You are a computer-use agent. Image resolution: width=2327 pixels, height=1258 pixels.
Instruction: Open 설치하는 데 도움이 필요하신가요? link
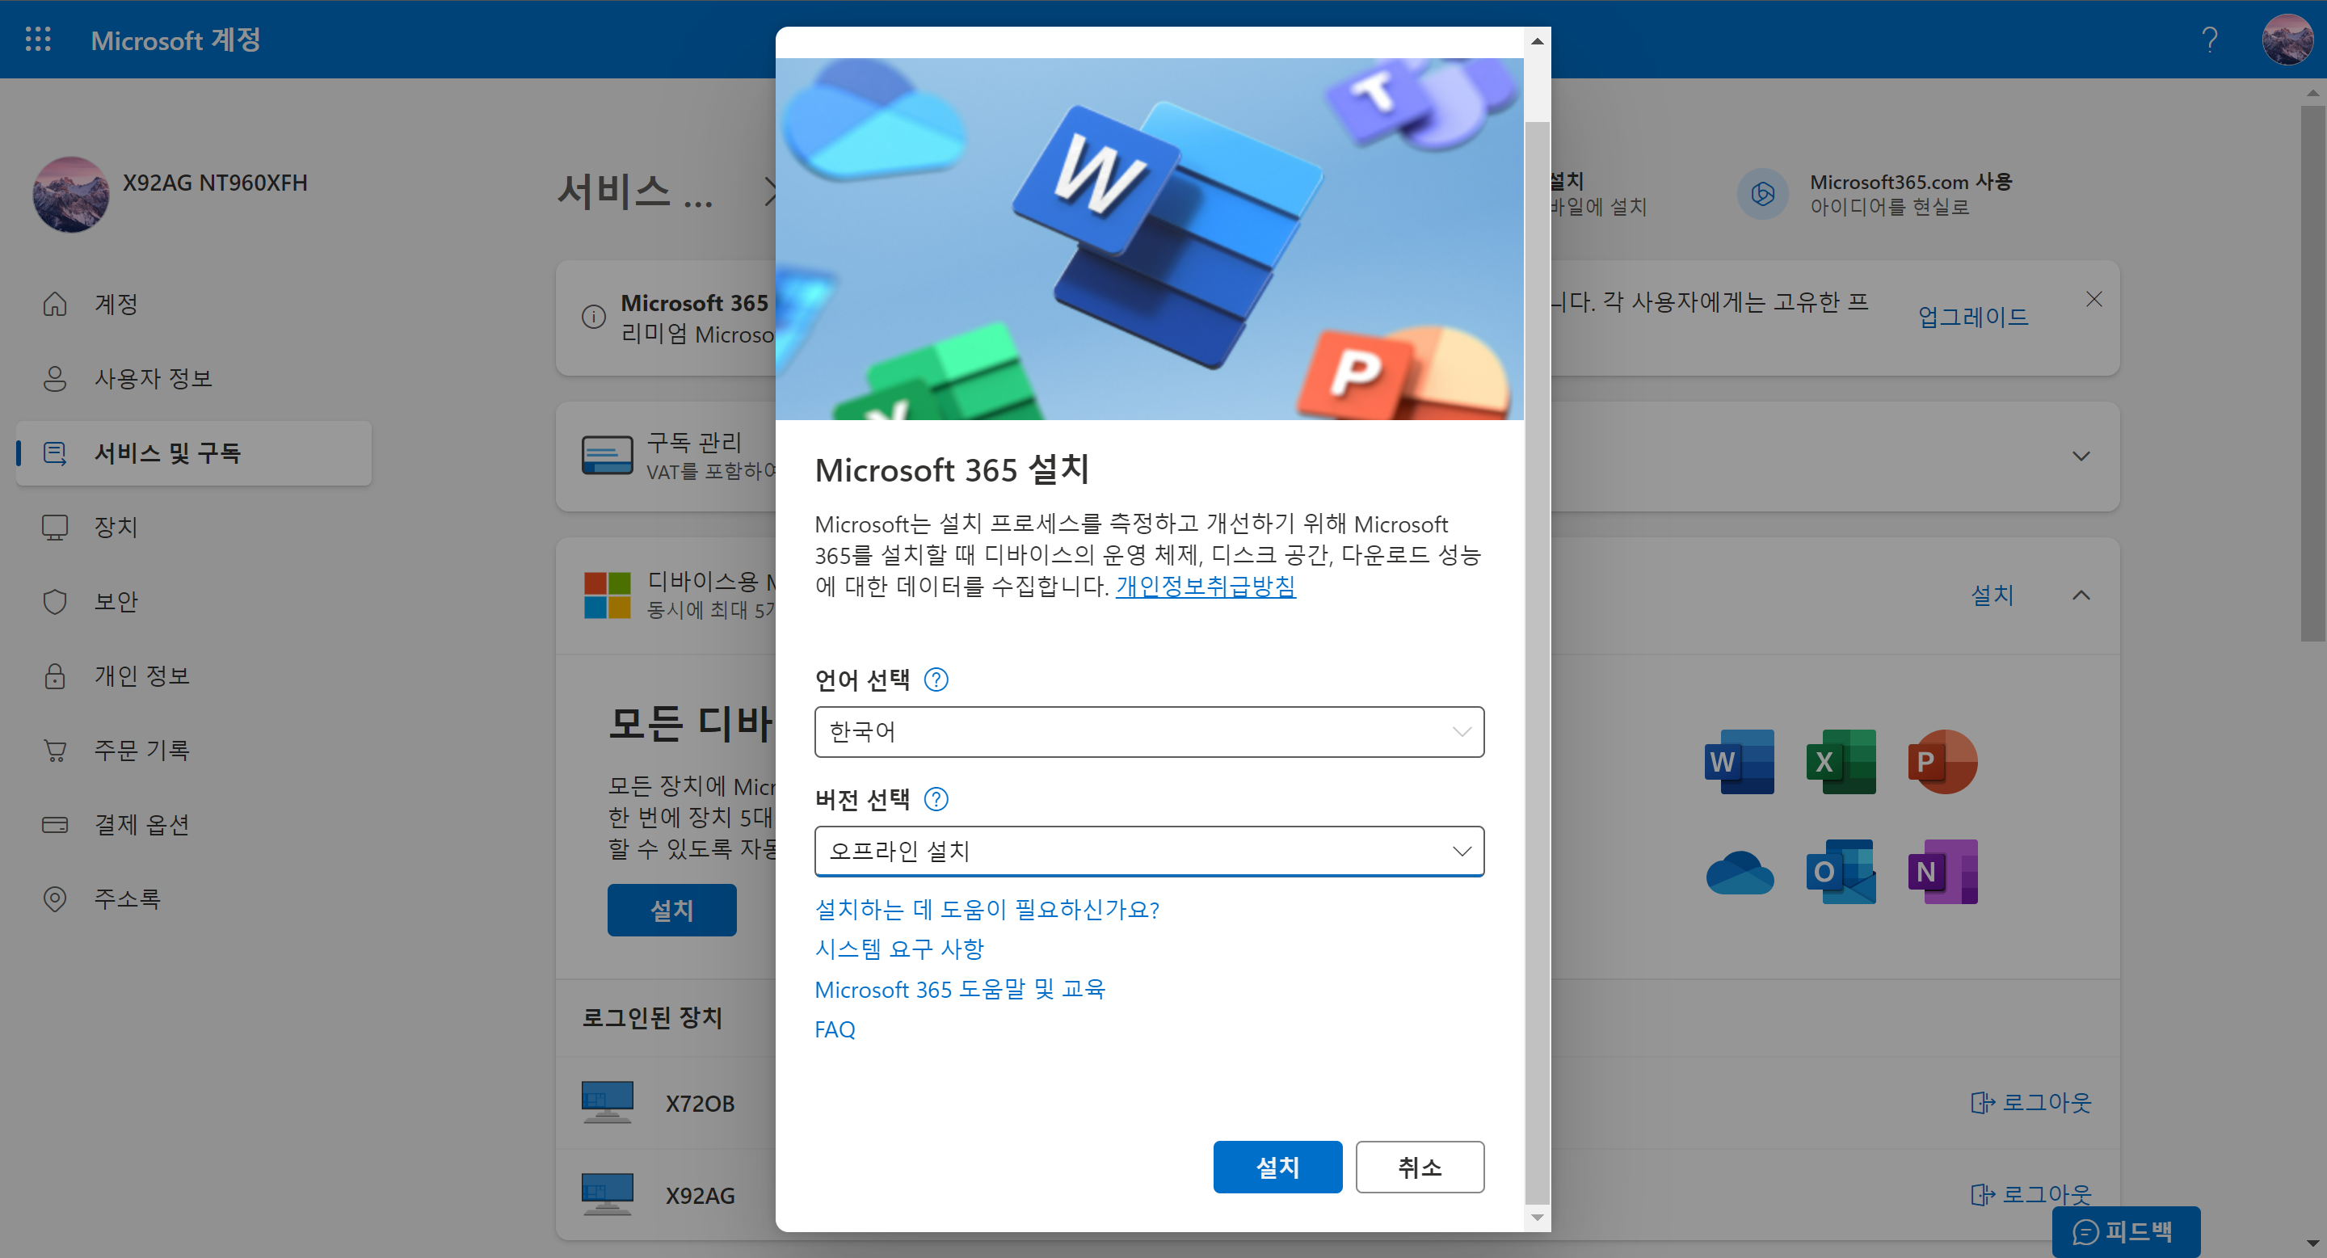987,910
